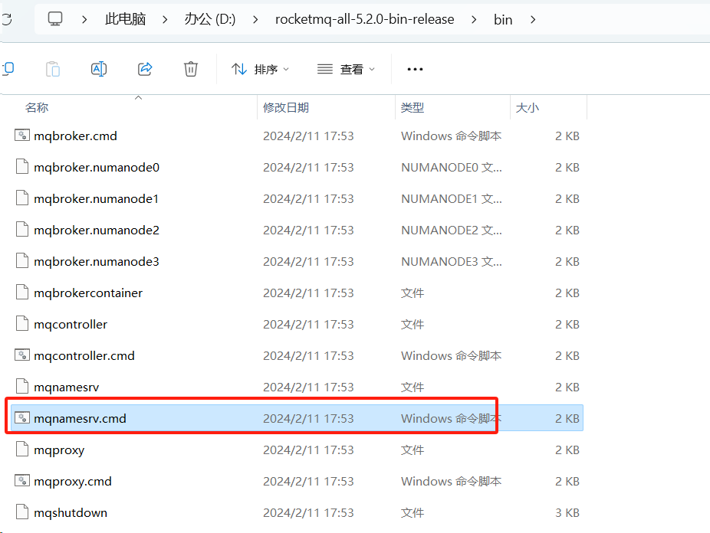710x533 pixels.
Task: Click the 文件 type of mqbrokercontainer
Action: (413, 293)
